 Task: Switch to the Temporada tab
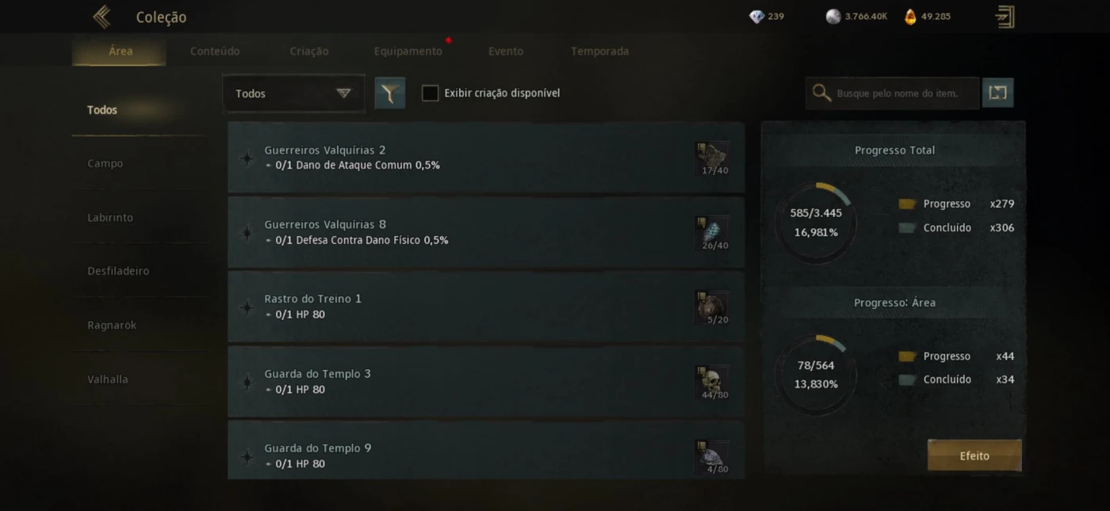599,51
